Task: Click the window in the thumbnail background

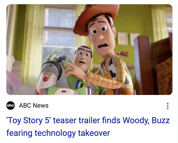Action: tap(59, 34)
